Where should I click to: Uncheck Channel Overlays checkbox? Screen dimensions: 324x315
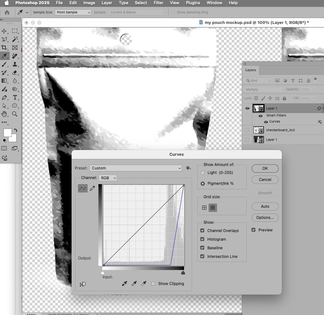(202, 230)
